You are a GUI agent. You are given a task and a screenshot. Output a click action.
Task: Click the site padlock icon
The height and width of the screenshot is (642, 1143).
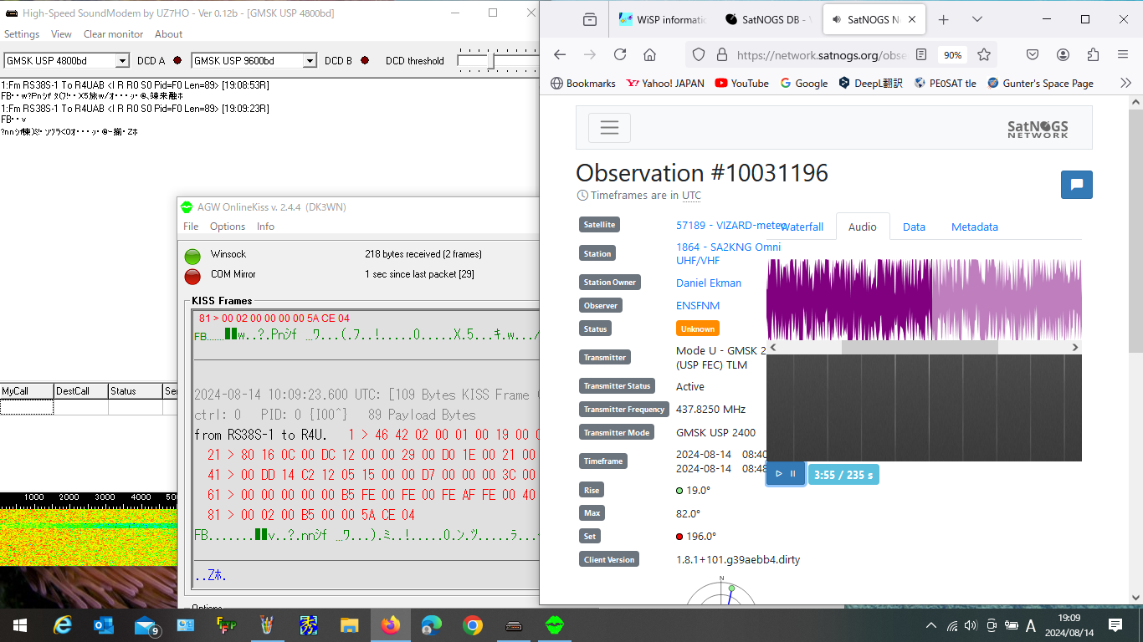point(722,54)
